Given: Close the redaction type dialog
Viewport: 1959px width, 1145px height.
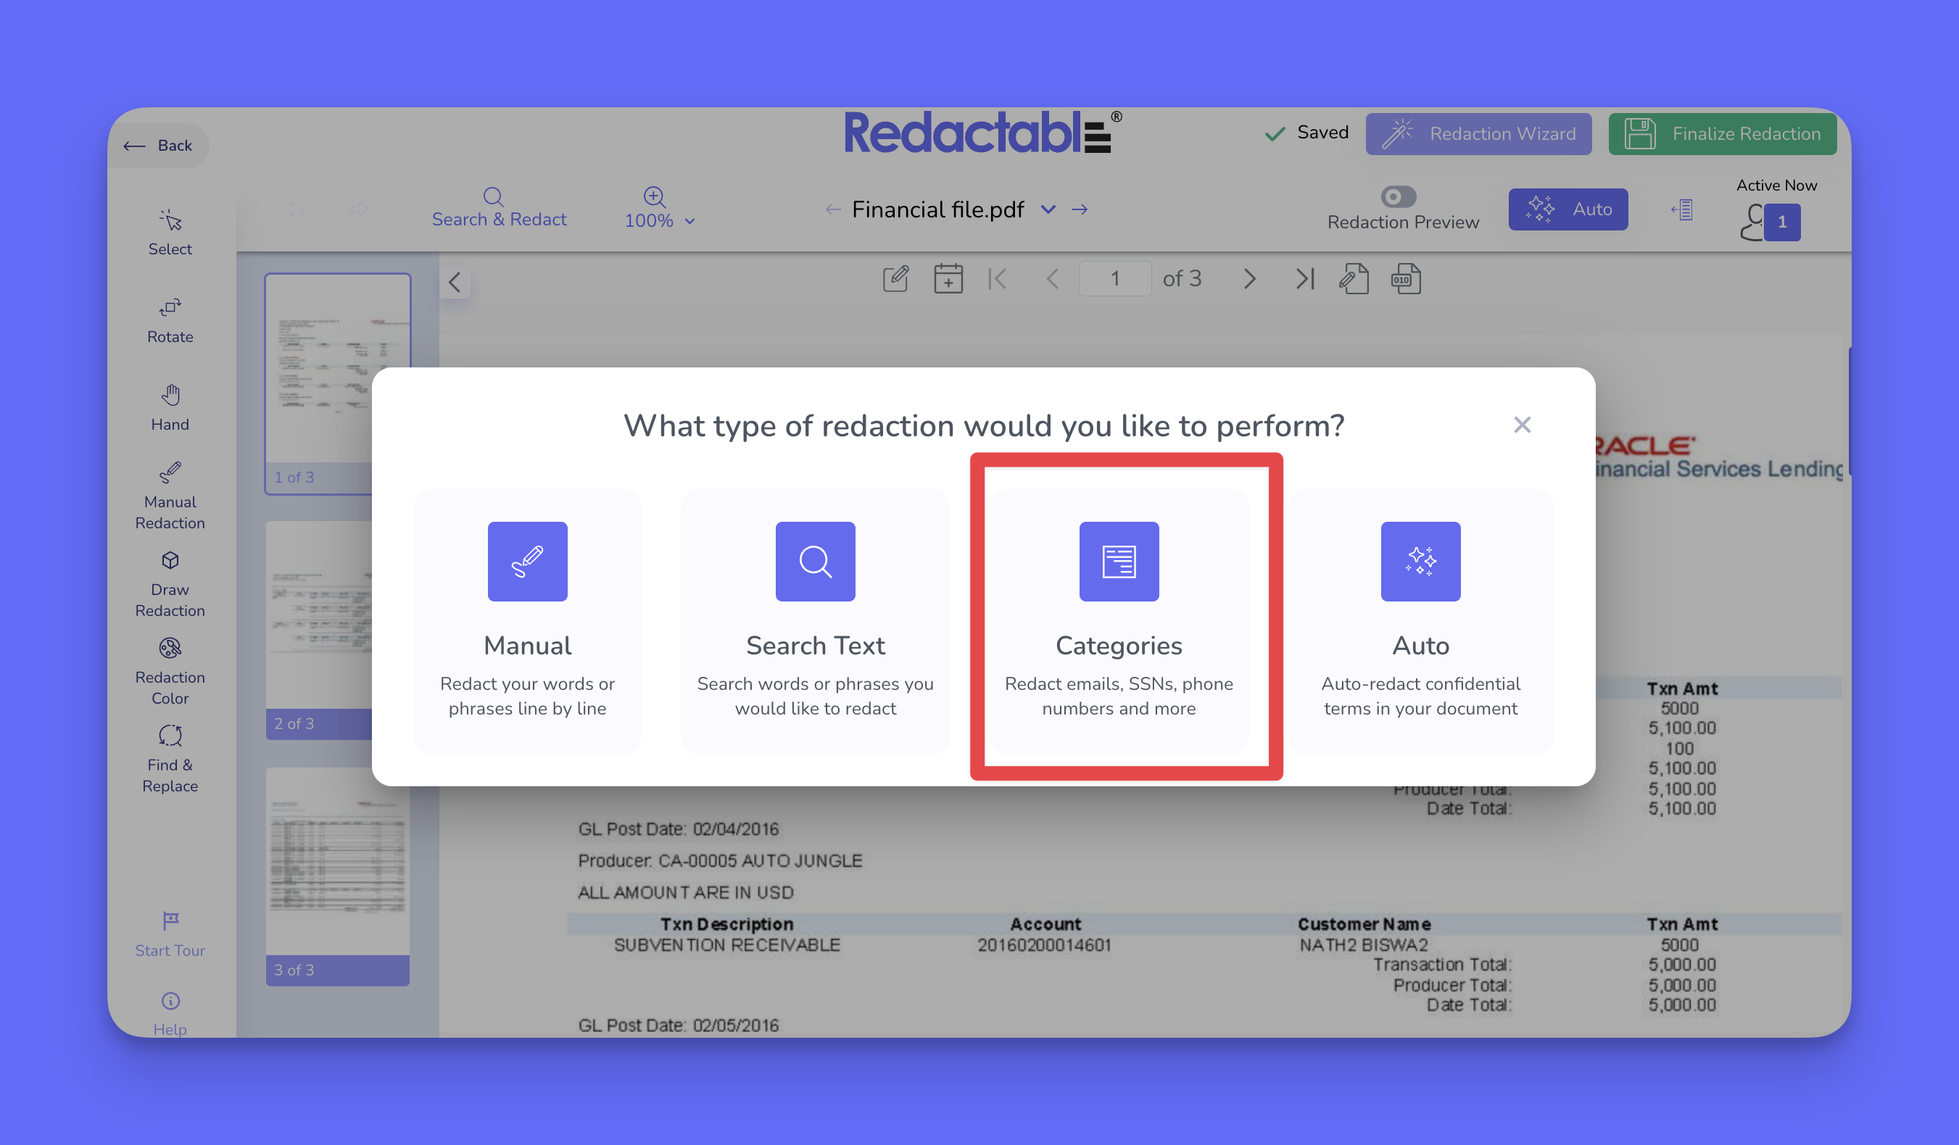Looking at the screenshot, I should pyautogui.click(x=1521, y=425).
